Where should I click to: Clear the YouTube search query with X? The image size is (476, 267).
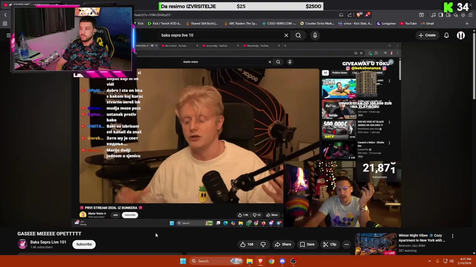coord(286,35)
